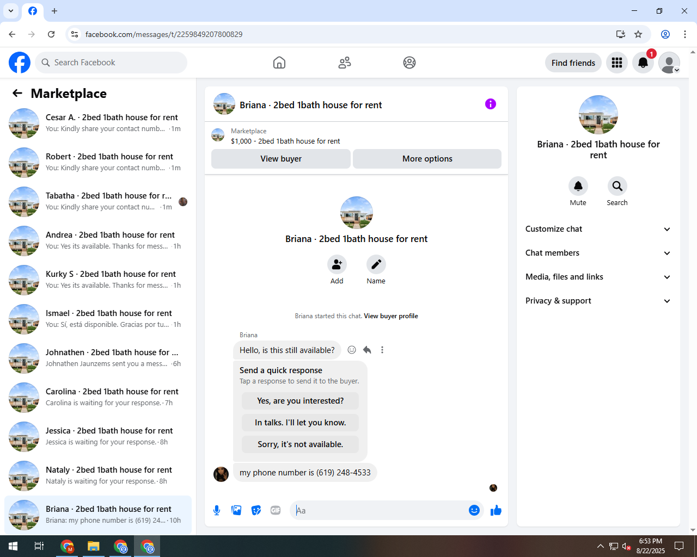The image size is (697, 557).
Task: React to 'Hello, is this still available?' message
Action: [x=352, y=350]
